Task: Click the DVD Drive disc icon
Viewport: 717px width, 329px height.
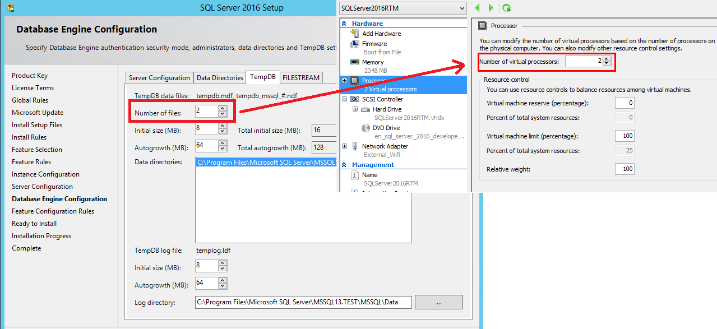Action: pyautogui.click(x=365, y=128)
